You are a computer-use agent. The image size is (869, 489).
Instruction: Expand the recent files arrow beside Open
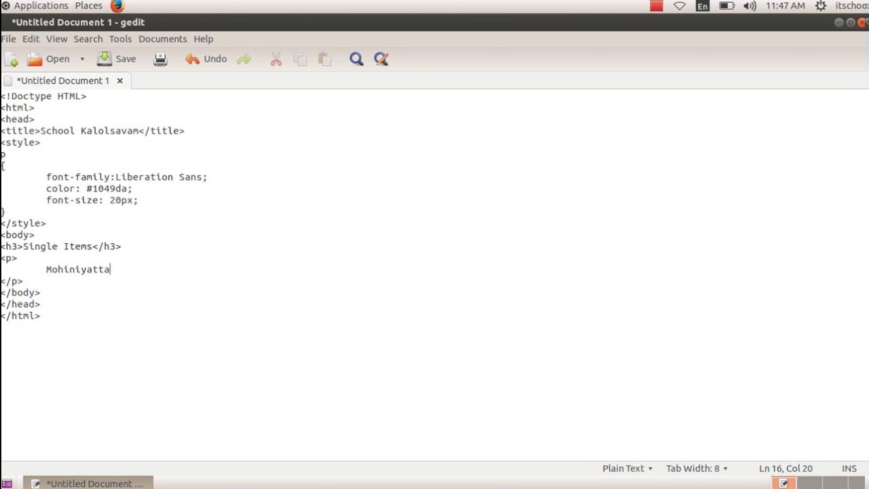[82, 59]
